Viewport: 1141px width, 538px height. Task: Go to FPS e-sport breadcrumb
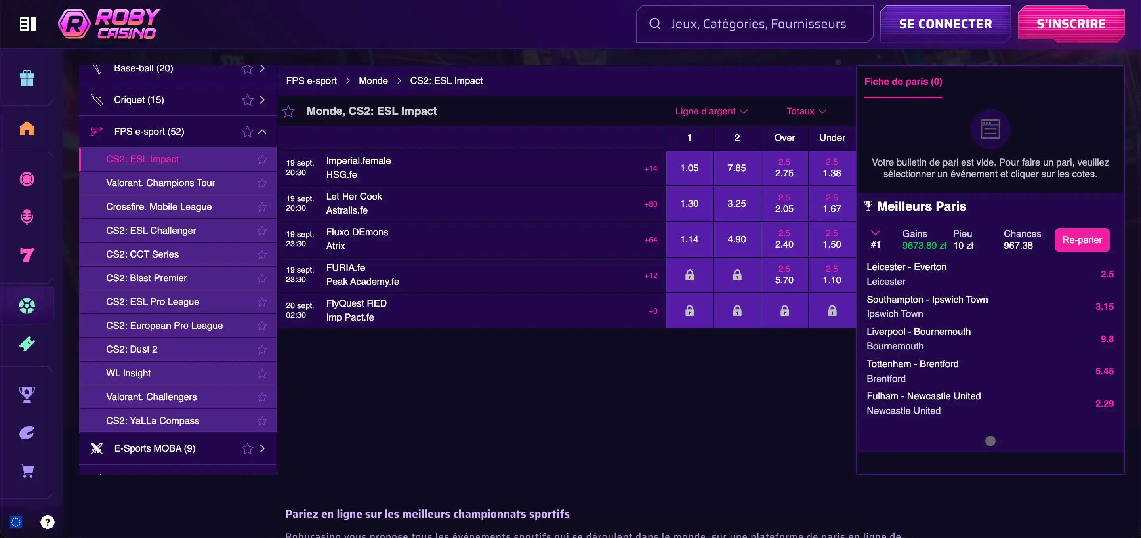point(311,80)
